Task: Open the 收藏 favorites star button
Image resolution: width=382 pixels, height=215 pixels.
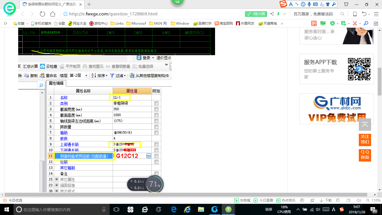Action: tap(19, 24)
